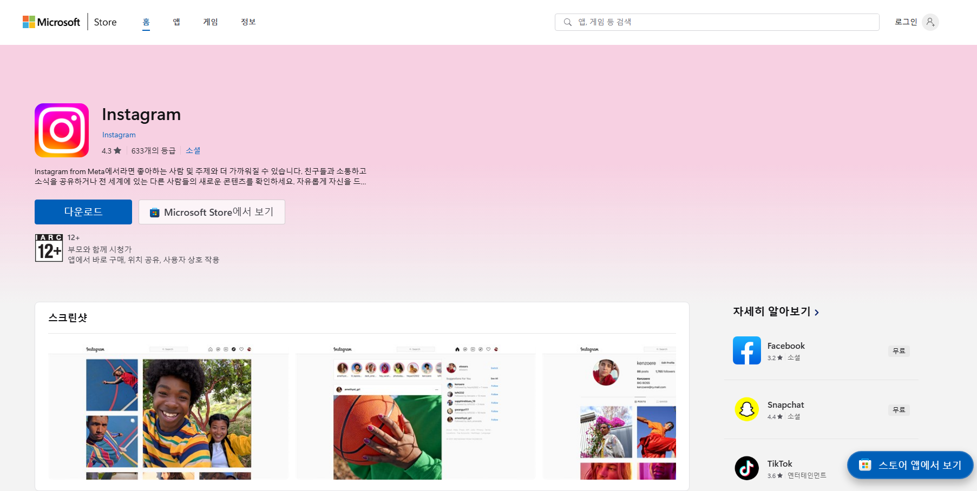Open the Snapchat app title
Screen dimensions: 977x491
[x=785, y=404]
